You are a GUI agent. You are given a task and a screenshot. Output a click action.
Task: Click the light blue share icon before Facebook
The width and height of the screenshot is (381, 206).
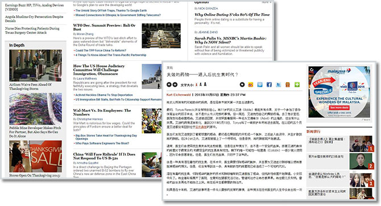coord(260,85)
